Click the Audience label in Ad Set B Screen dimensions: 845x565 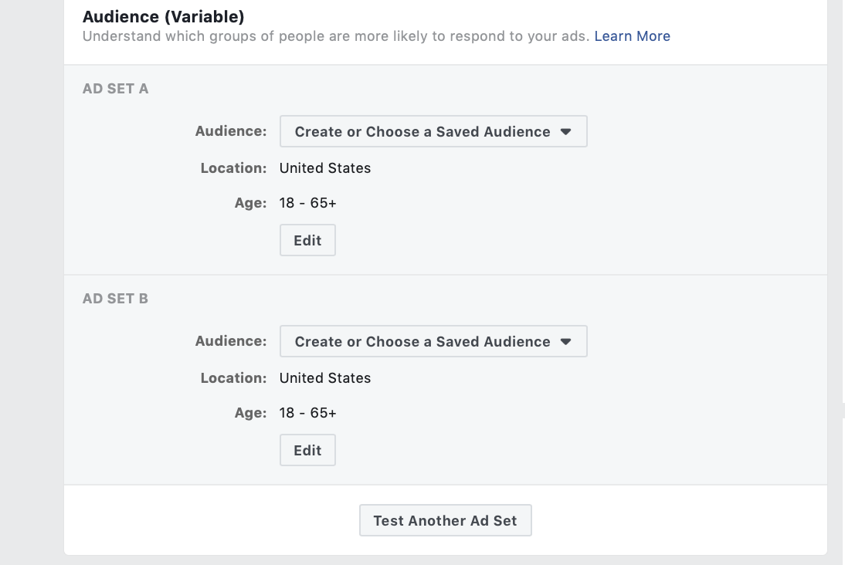coord(231,341)
